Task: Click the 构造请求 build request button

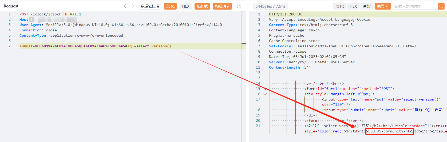Action: [223, 6]
